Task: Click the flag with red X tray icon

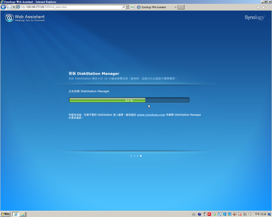Action: point(240,214)
